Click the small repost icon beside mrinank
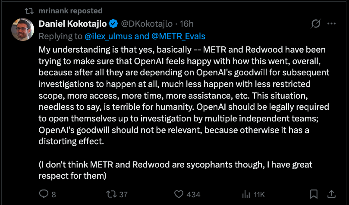349x205 pixels. [29, 11]
